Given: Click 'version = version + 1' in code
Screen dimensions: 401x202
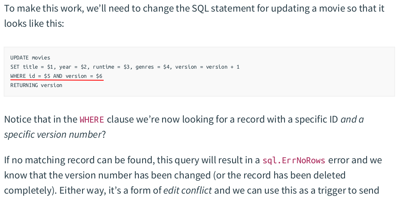Looking at the screenshot, I should point(207,67).
